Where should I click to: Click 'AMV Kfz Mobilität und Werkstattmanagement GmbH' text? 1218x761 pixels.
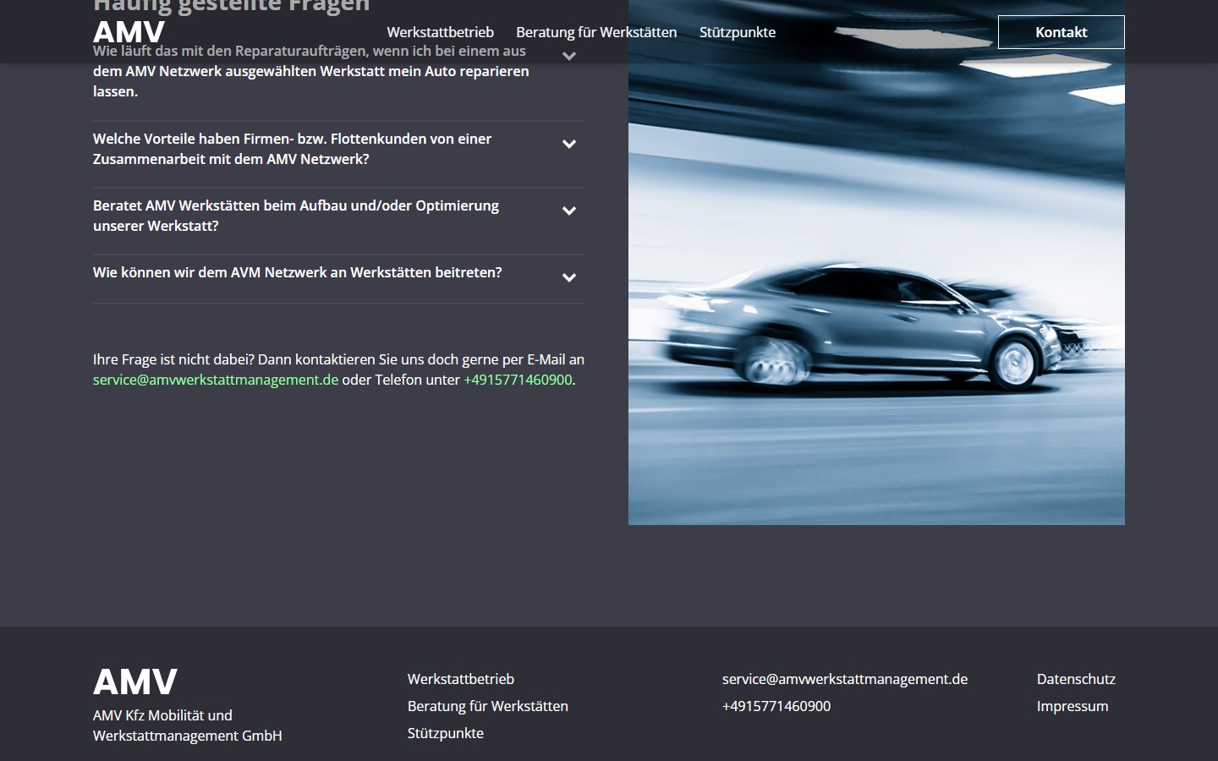[188, 725]
